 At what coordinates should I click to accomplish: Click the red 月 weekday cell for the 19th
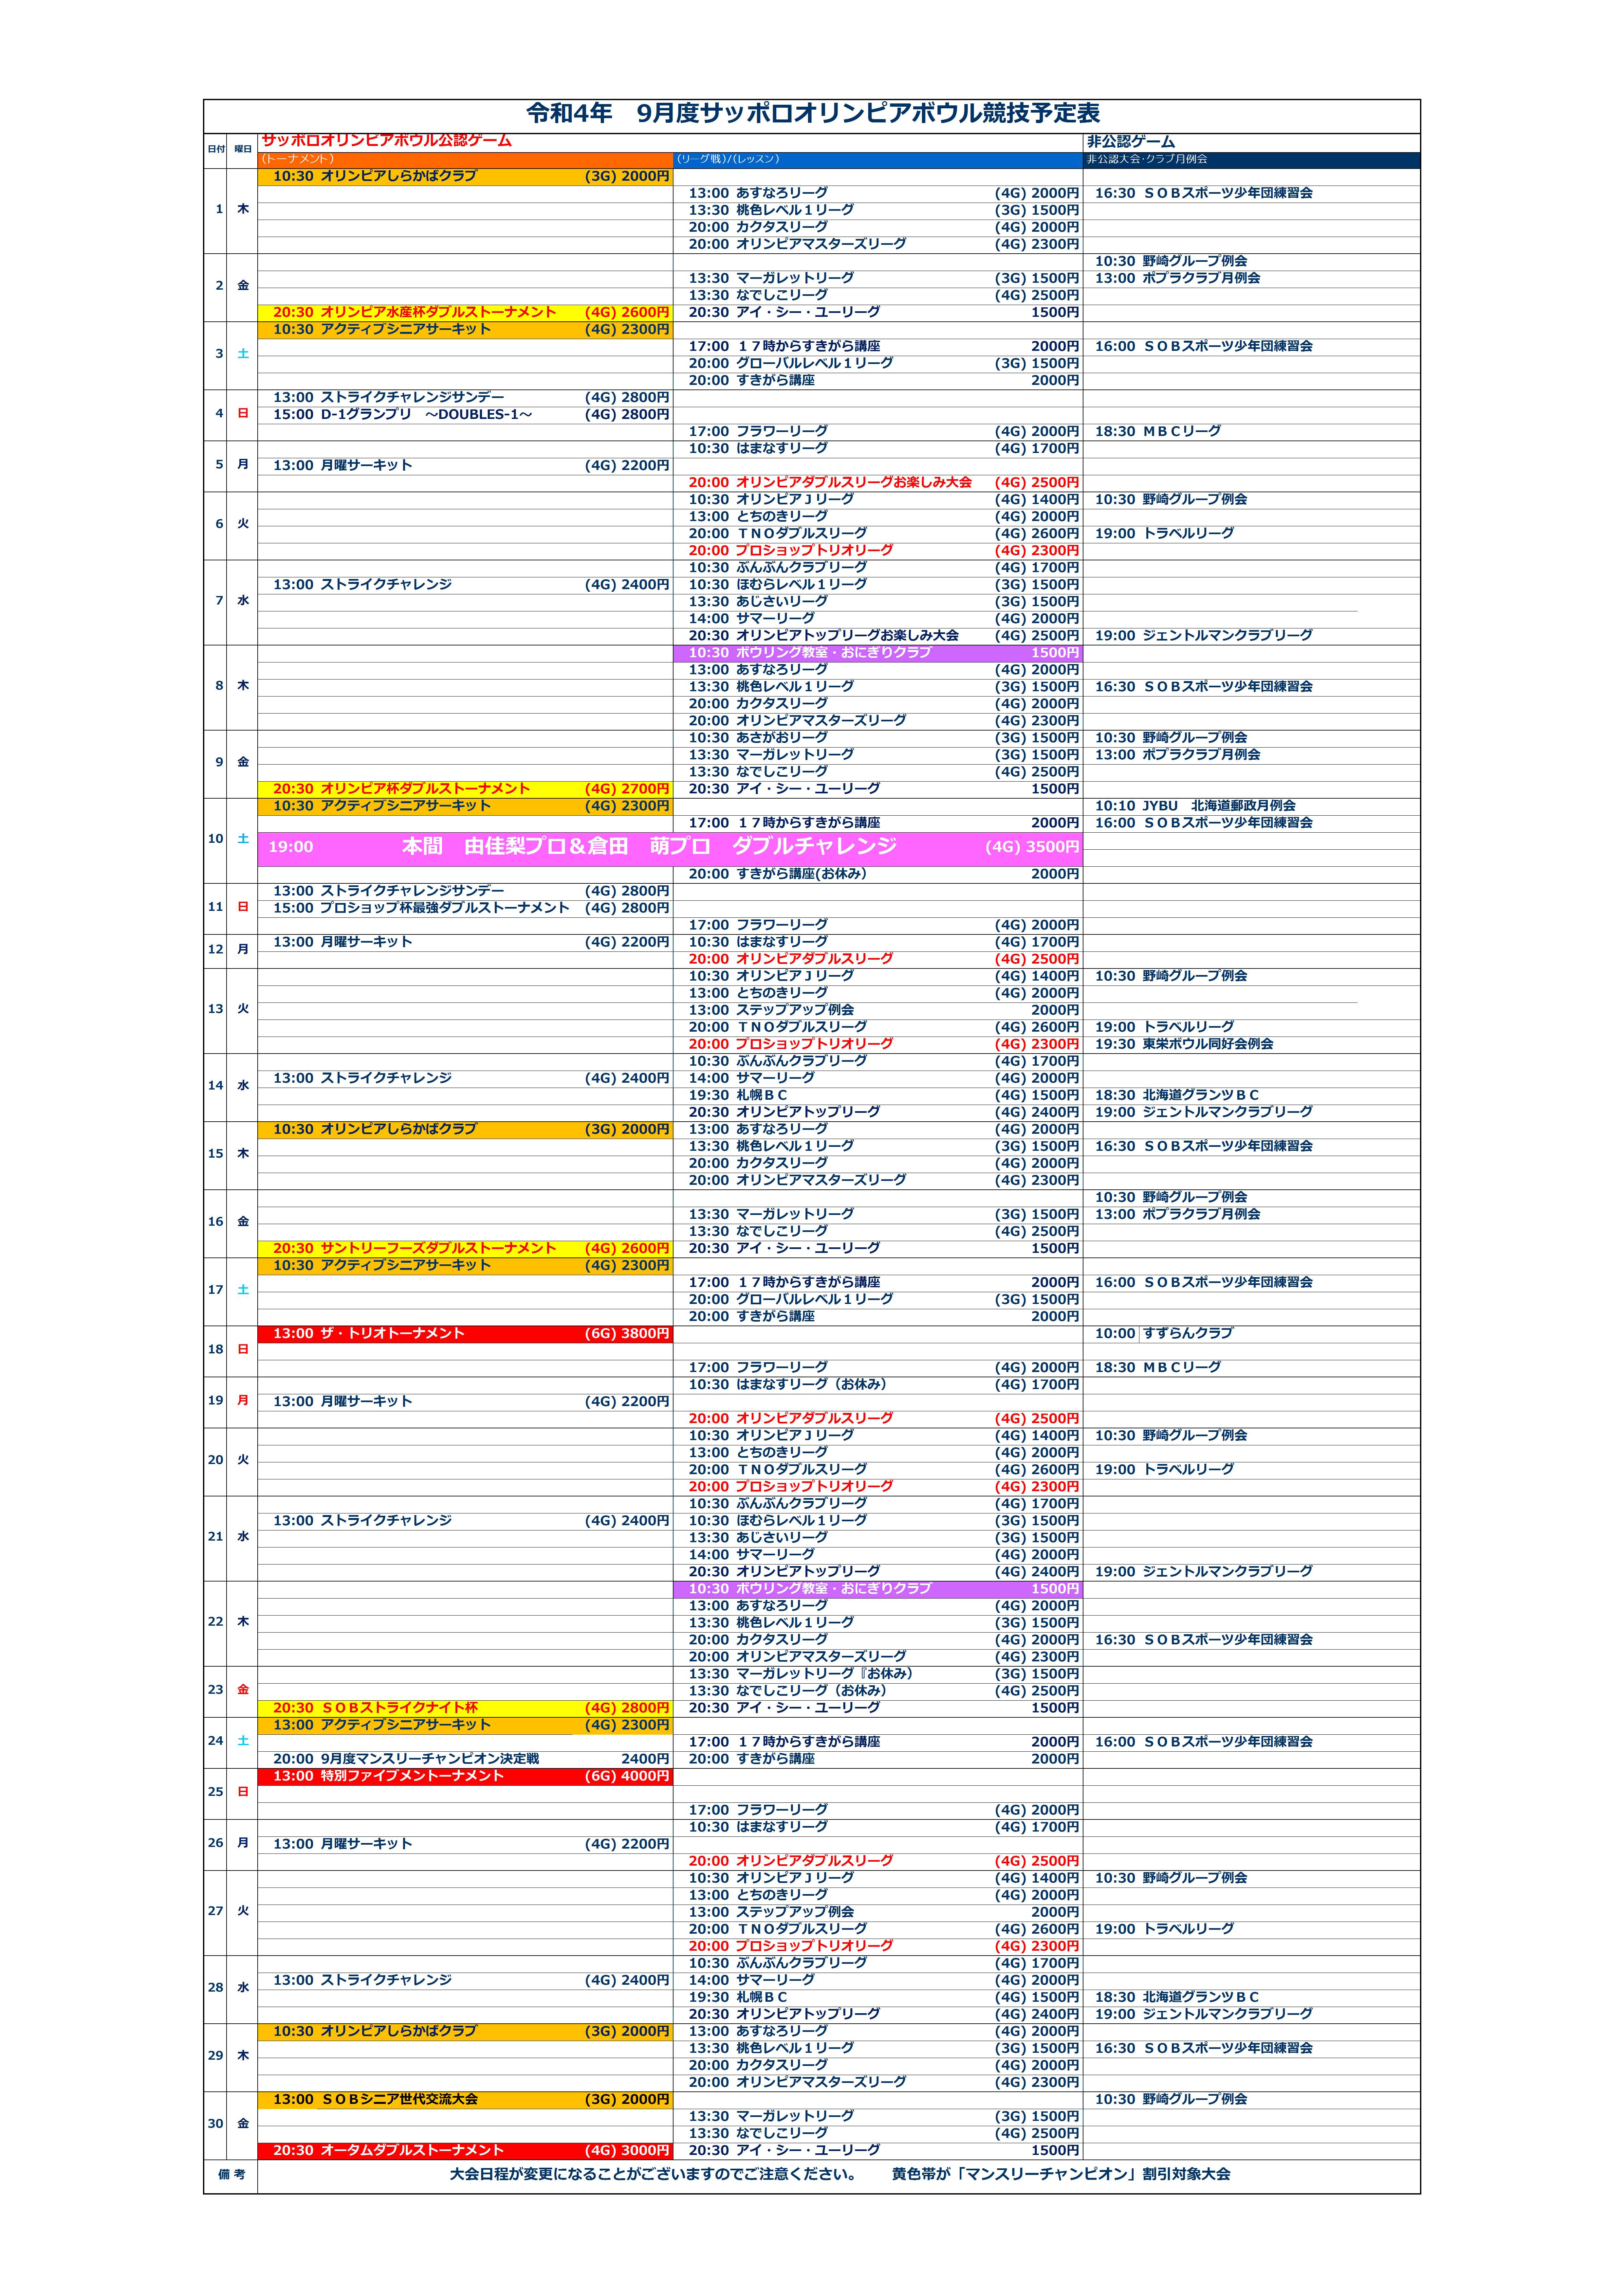tap(242, 1401)
